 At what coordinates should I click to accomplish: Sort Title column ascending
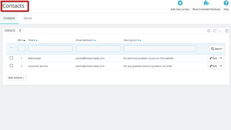[37, 40]
